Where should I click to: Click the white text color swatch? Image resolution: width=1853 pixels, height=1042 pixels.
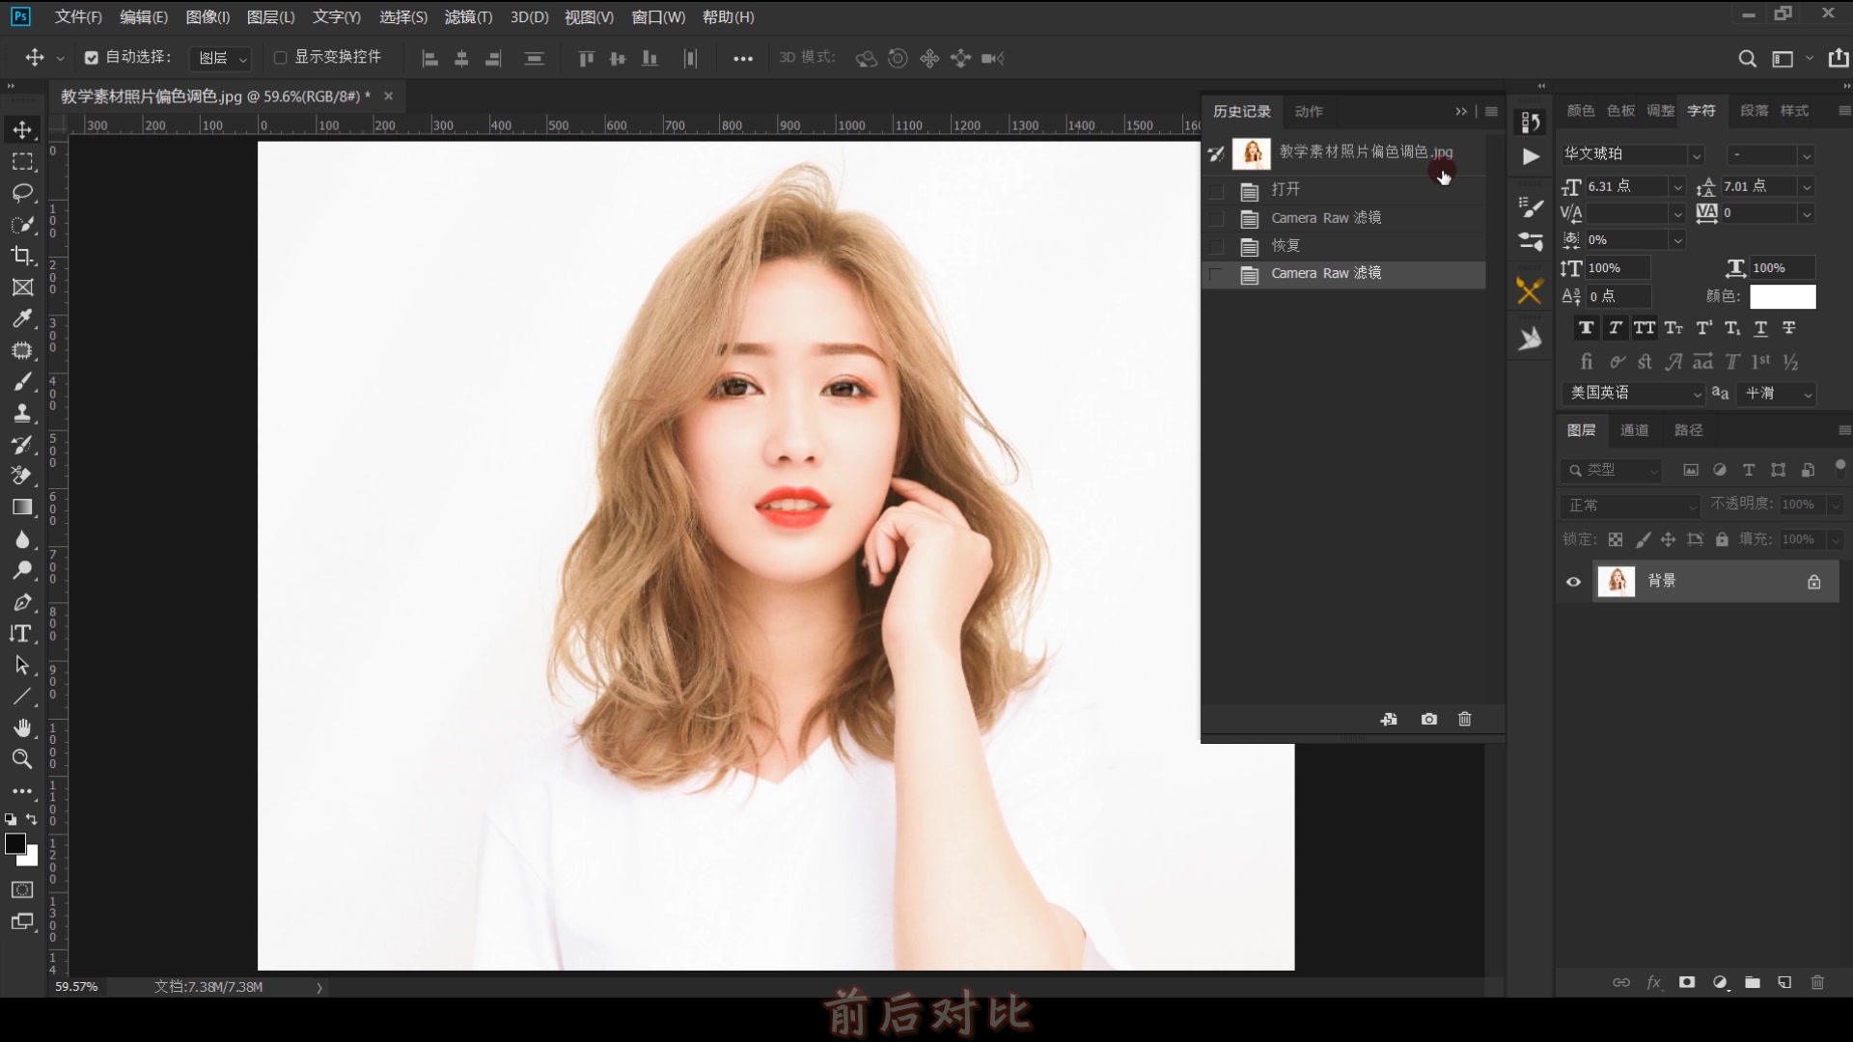[1783, 296]
